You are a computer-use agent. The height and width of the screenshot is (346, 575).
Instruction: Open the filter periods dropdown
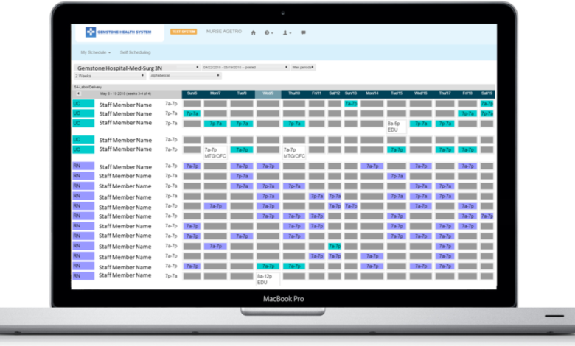tap(303, 67)
